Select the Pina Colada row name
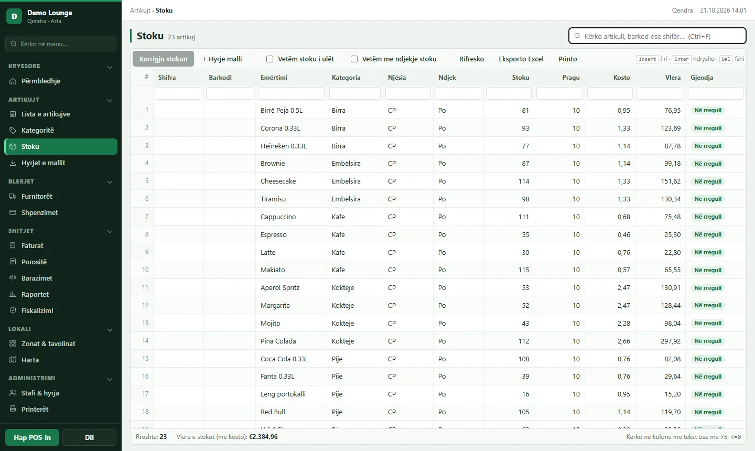 278,341
